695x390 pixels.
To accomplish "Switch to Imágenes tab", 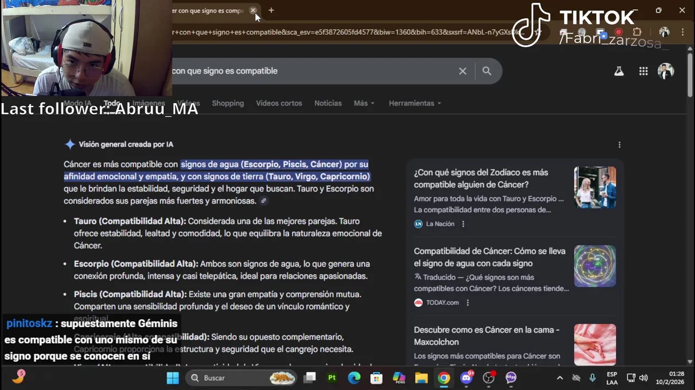I will tap(149, 103).
